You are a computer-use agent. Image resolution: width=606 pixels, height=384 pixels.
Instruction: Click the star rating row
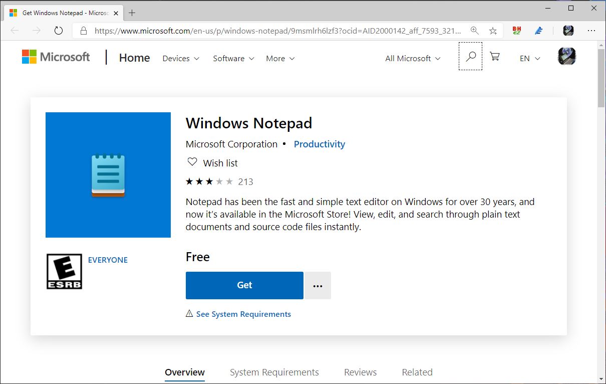[x=209, y=181]
